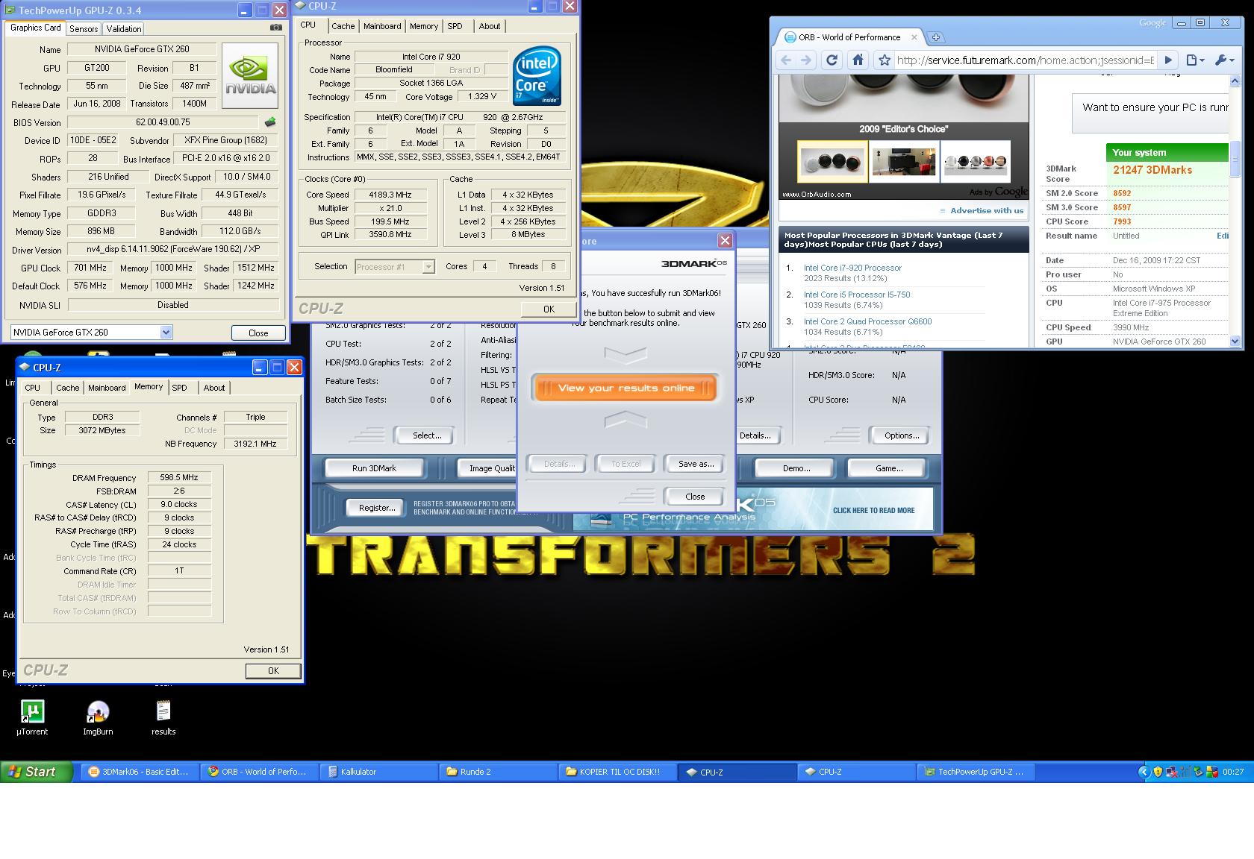Click OK in the top CPU-Z window
Viewport: 1254px width, 859px height.
[x=549, y=309]
